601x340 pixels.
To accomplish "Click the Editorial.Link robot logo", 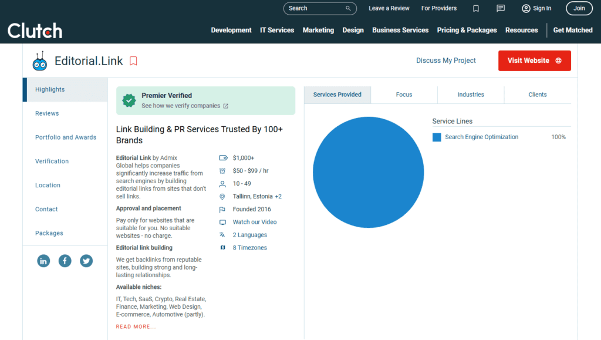I will (x=40, y=61).
